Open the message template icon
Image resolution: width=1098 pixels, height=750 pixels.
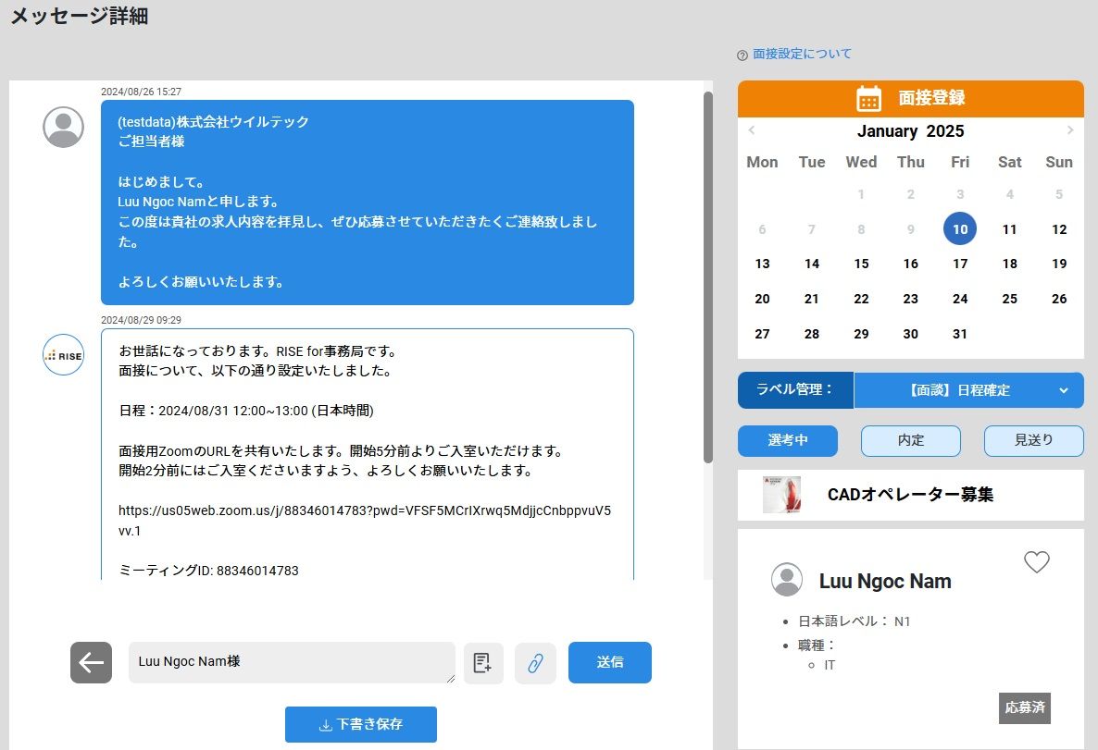[483, 662]
